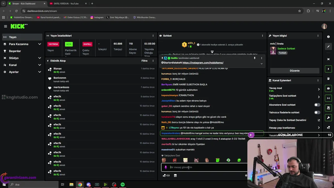Click the pin icon on pinned message
Screen dimensions: 334x188
coord(254,58)
